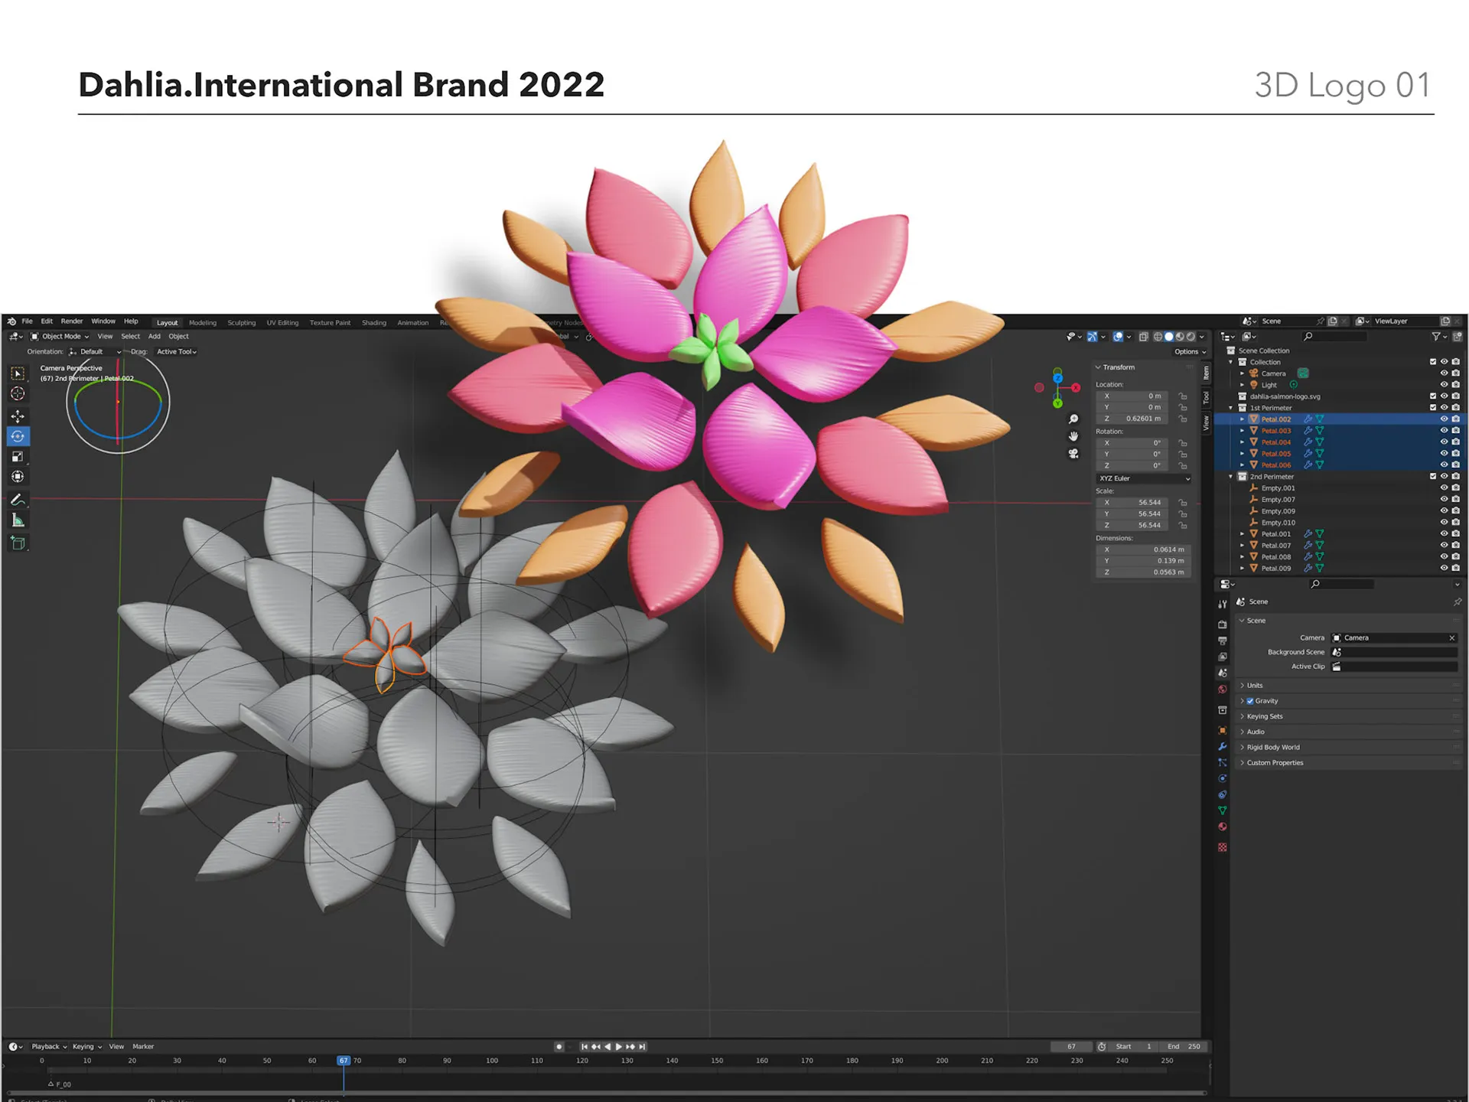The width and height of the screenshot is (1469, 1102).
Task: Switch to the Shading workspace tab
Action: coord(374,323)
